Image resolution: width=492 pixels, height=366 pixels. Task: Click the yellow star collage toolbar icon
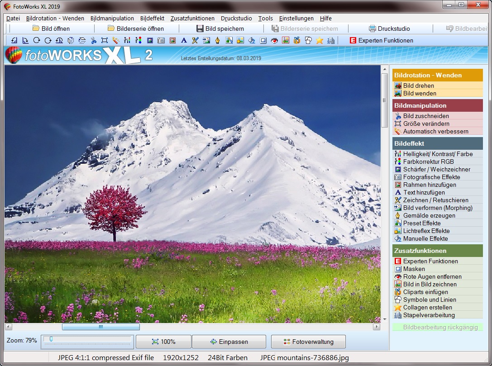[320, 40]
